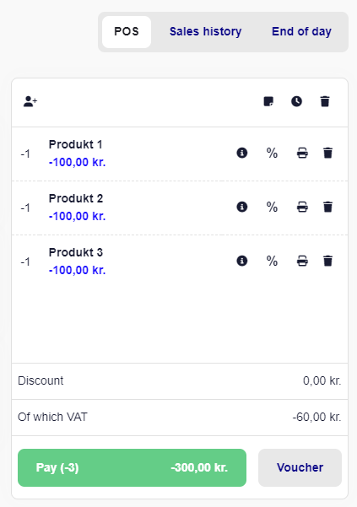The height and width of the screenshot is (507, 357).
Task: Click the clock icon to park sale
Action: point(296,101)
